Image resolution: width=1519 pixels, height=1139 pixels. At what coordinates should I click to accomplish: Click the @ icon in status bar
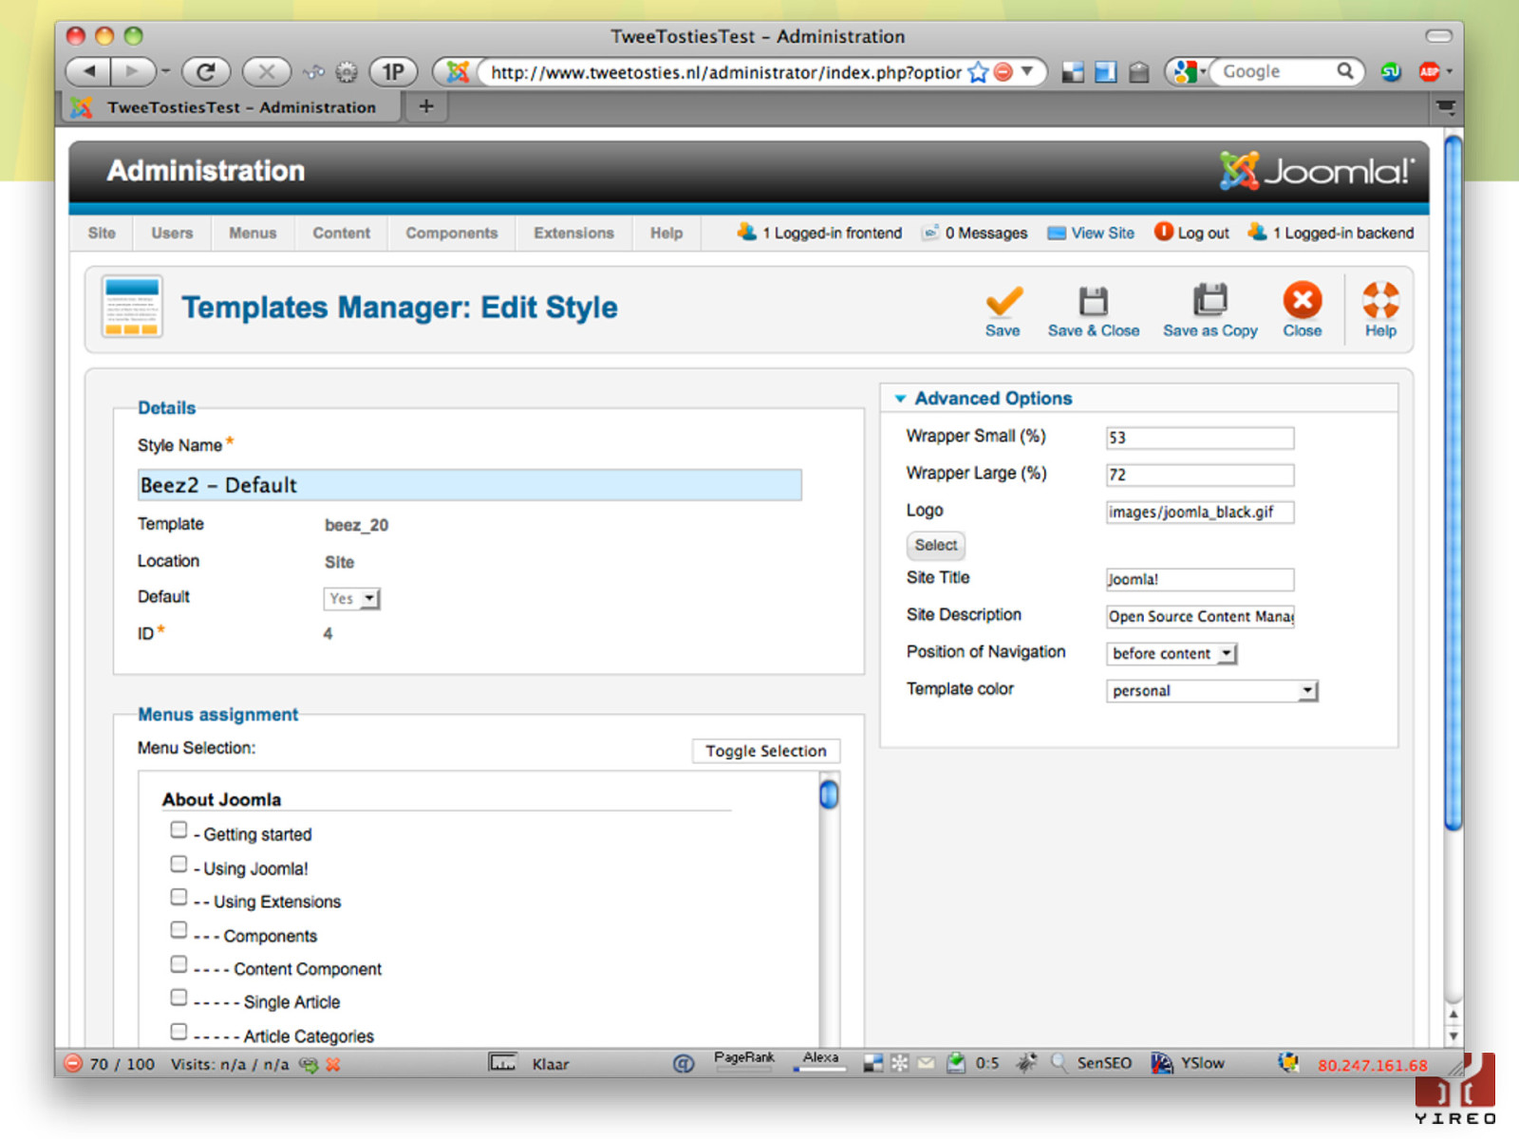[x=684, y=1064]
